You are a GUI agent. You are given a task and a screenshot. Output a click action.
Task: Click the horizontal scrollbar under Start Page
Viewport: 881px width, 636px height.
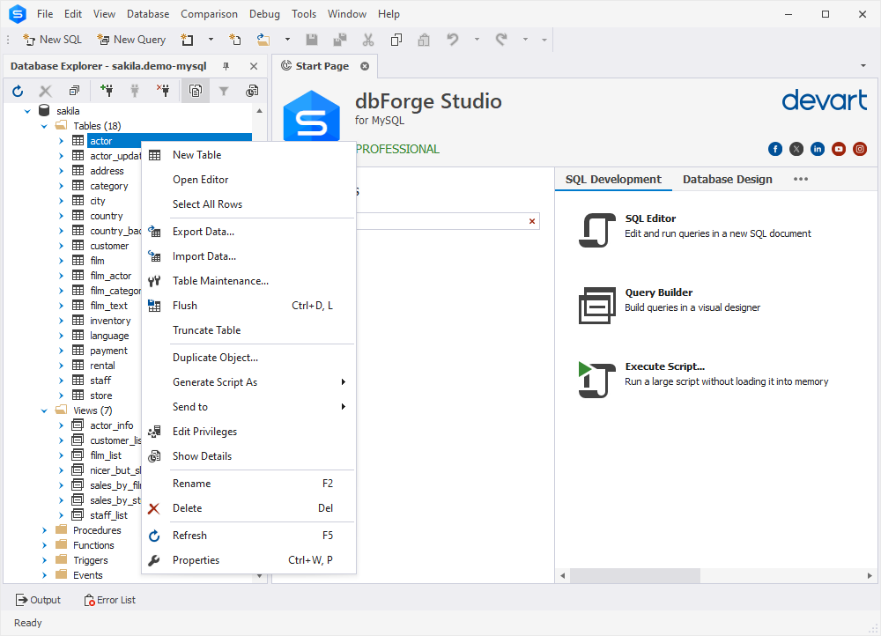coord(634,575)
